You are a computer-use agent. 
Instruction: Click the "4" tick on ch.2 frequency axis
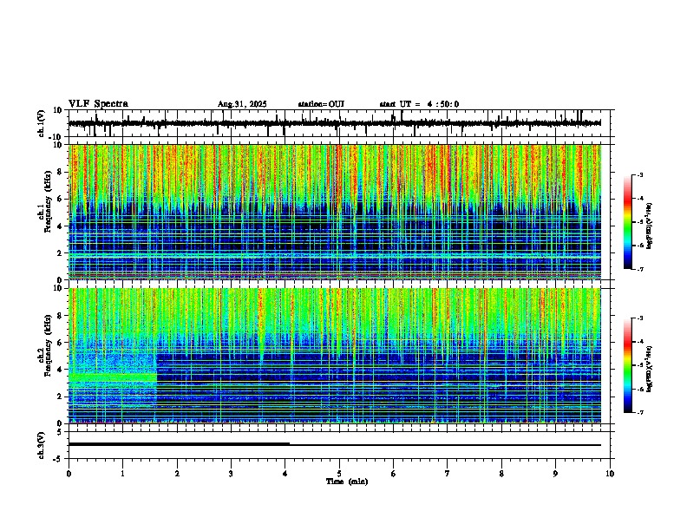coord(60,370)
